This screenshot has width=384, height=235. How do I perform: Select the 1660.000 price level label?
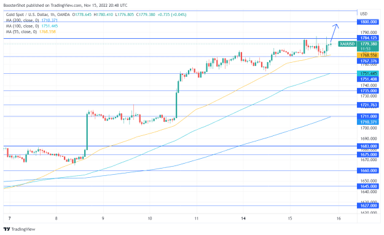point(368,171)
